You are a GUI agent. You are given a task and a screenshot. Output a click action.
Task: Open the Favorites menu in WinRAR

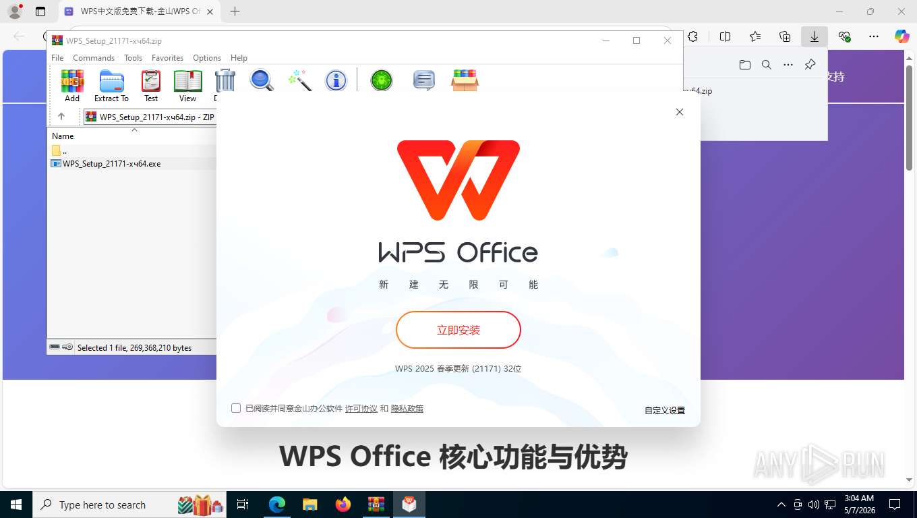(x=167, y=58)
